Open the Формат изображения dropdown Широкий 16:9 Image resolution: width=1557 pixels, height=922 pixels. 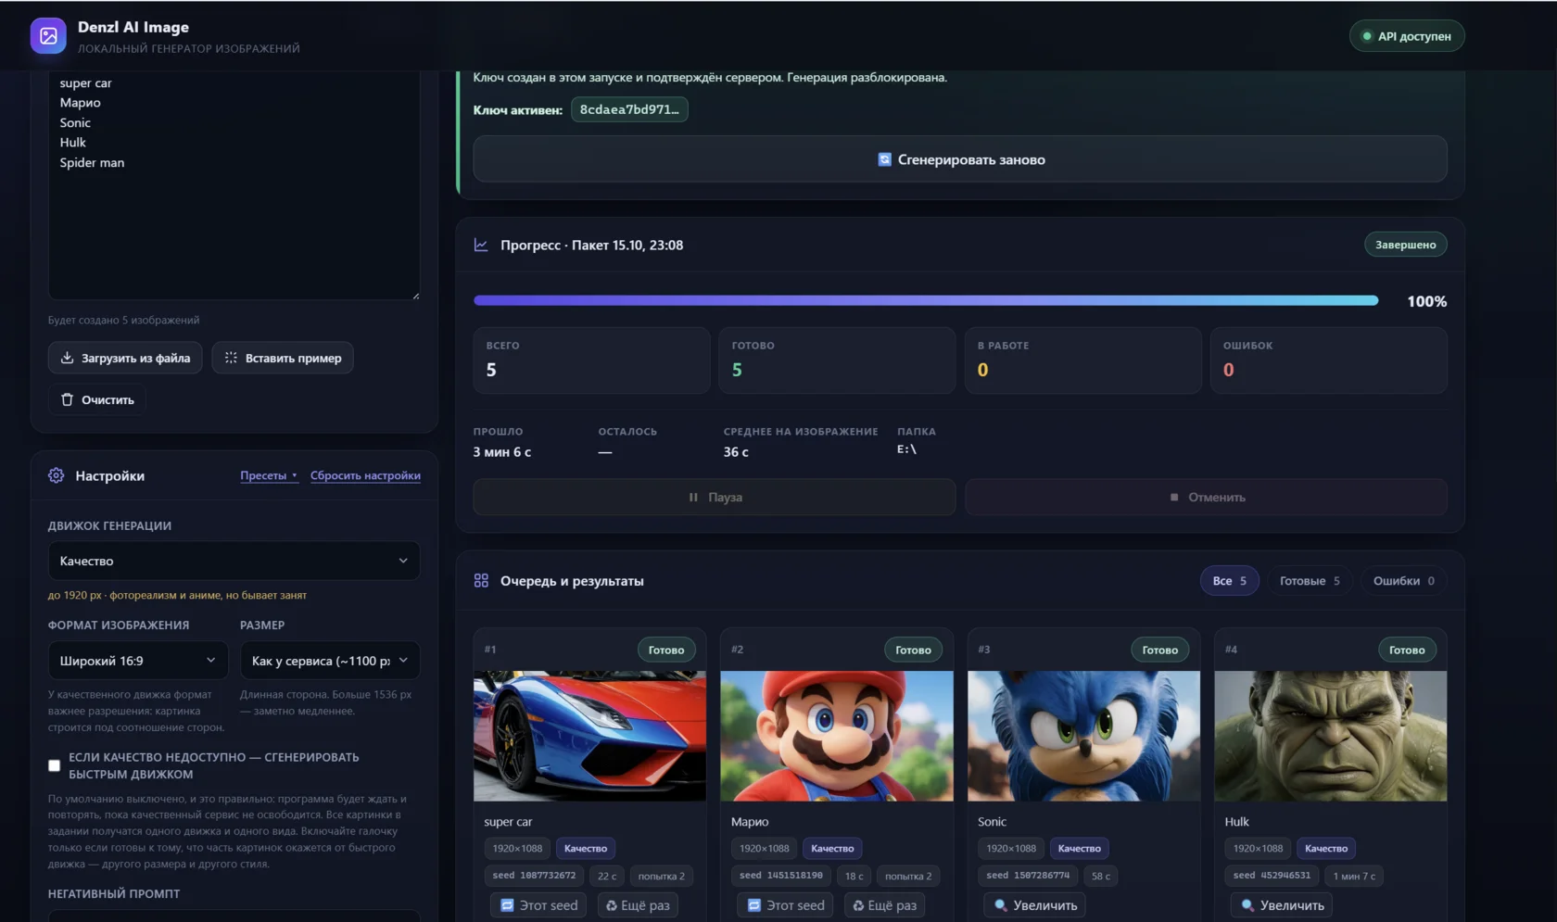pyautogui.click(x=138, y=661)
